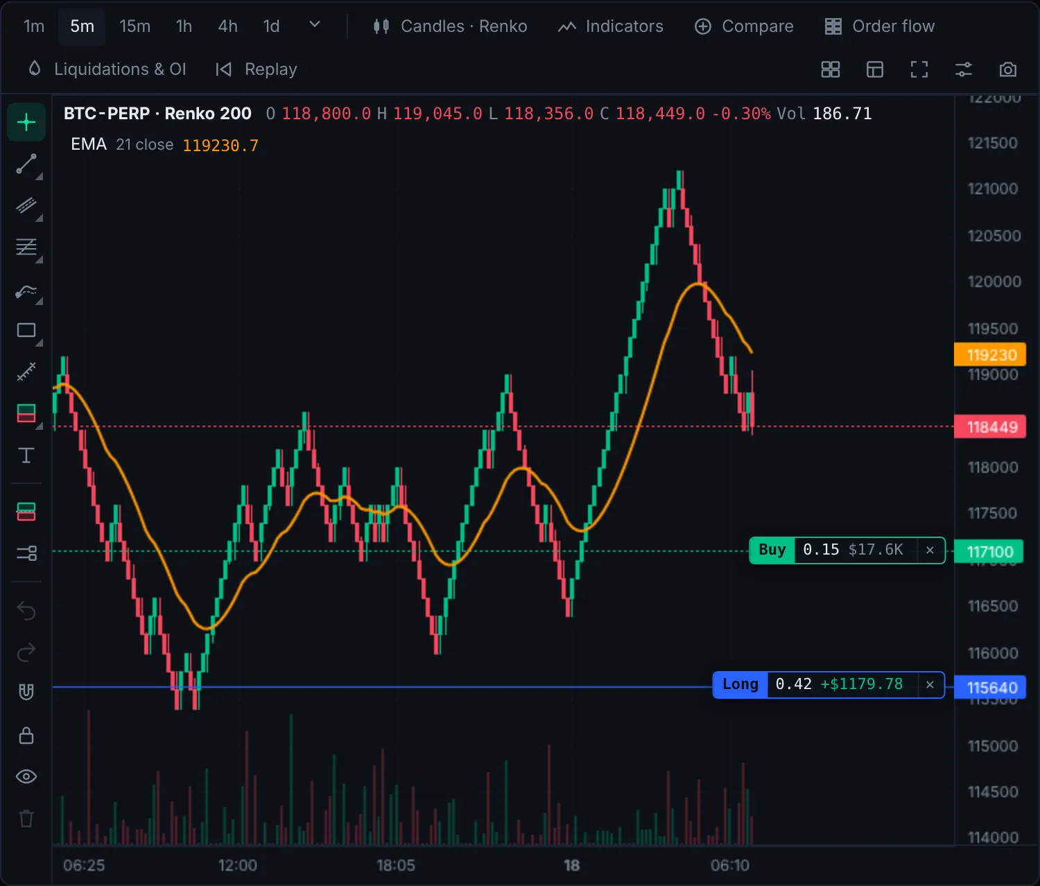Click the EMA 21 close indicator legend
1040x886 pixels.
coord(122,145)
